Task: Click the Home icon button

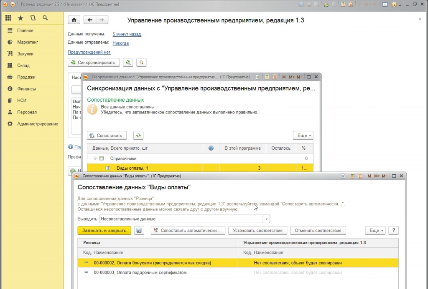Action: point(74,20)
